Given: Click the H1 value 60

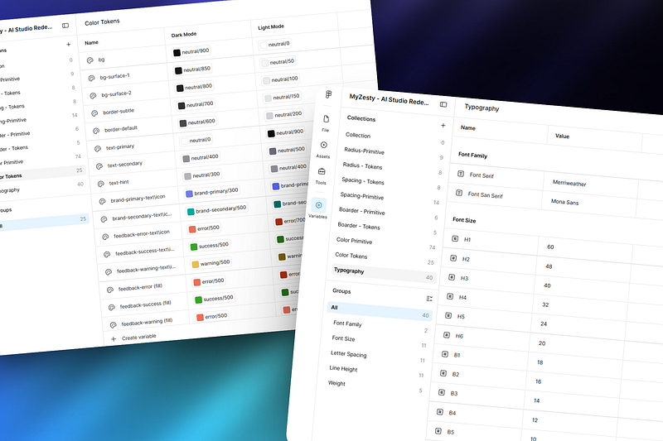Looking at the screenshot, I should pos(550,247).
